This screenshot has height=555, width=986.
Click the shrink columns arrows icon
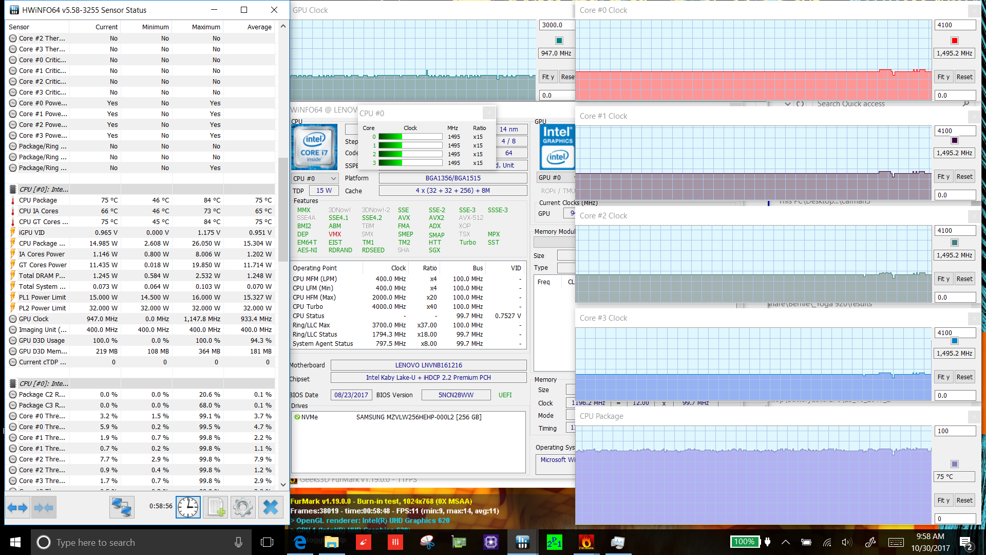pos(44,508)
